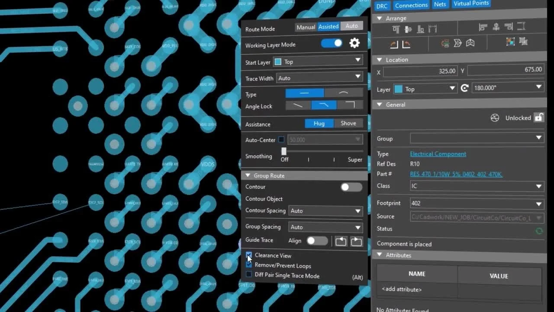Click the mirror vertical icon in Arrange

[x=470, y=43]
